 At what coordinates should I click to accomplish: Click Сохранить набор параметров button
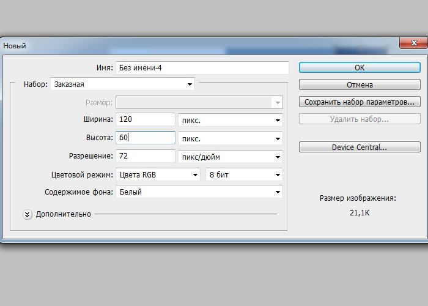click(x=360, y=102)
